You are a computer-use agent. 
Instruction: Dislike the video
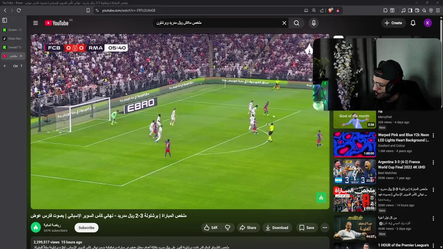(228, 228)
